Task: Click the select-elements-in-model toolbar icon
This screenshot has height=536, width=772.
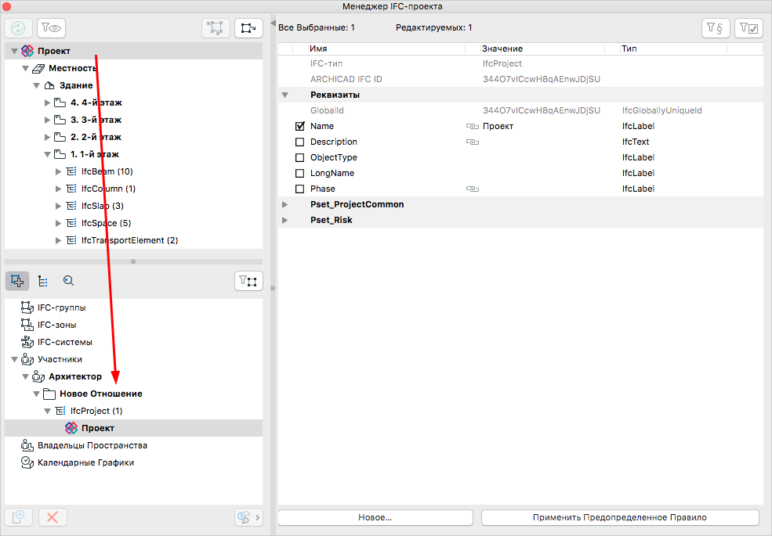Action: click(x=216, y=28)
